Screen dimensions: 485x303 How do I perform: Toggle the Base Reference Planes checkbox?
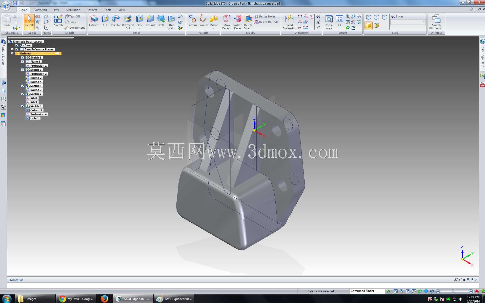click(x=17, y=49)
